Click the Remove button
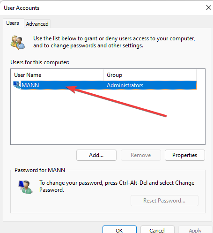The height and width of the screenshot is (233, 213). (141, 155)
